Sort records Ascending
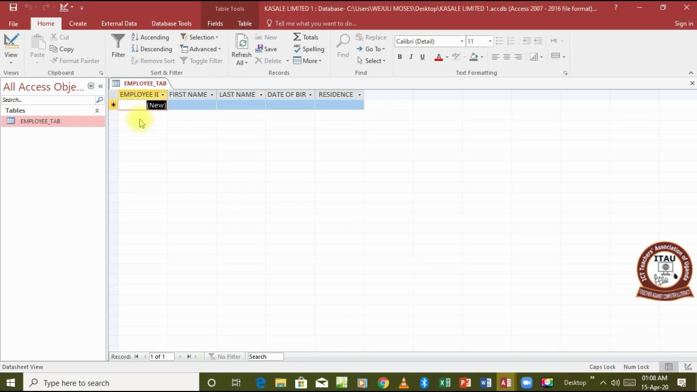Viewport: 697px width, 392px height. point(150,37)
